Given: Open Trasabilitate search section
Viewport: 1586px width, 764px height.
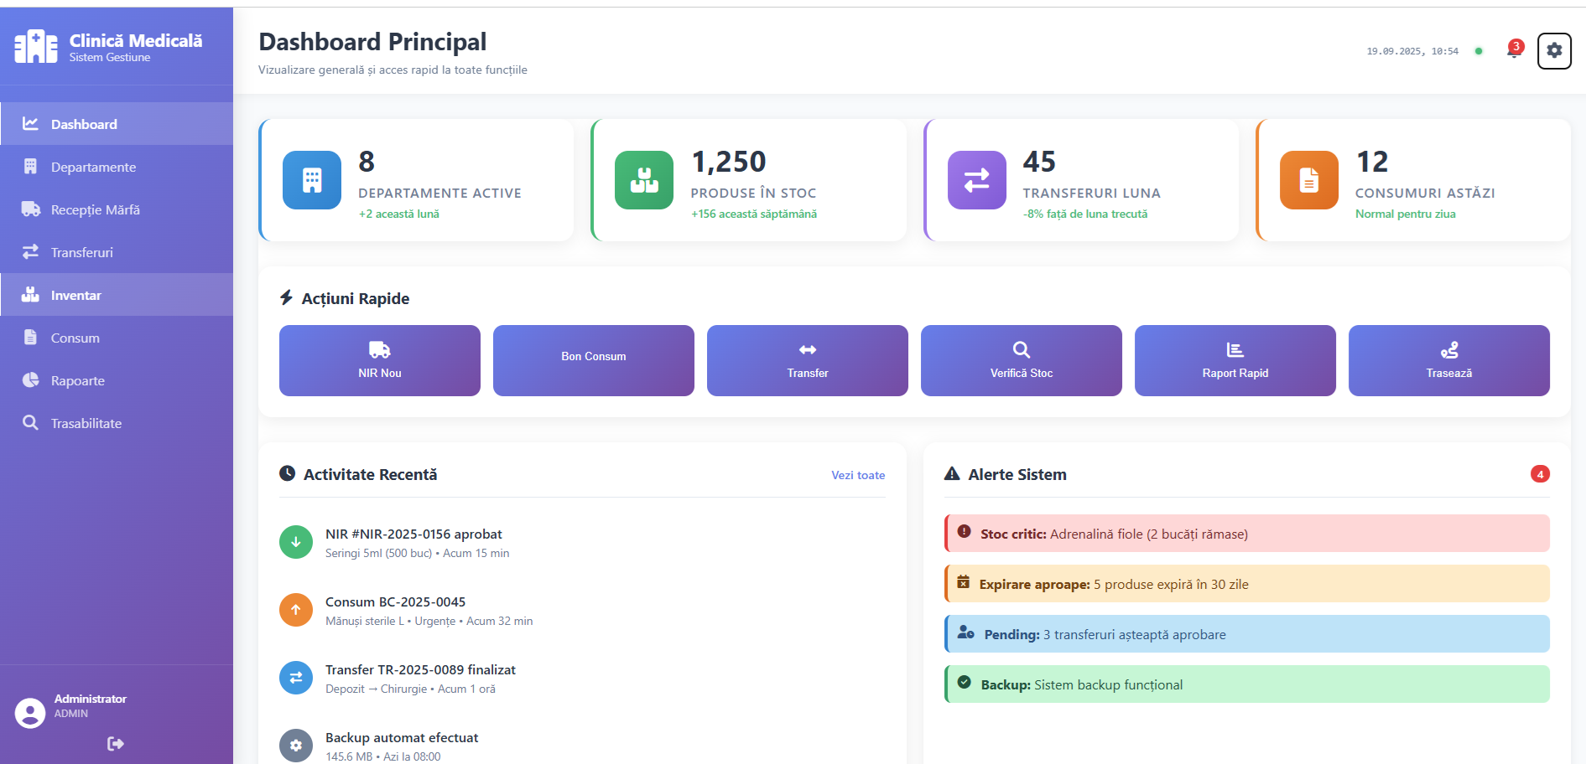Looking at the screenshot, I should tap(86, 423).
